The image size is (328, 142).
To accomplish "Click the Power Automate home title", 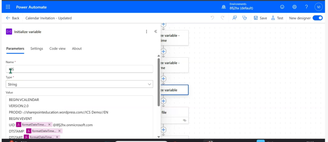I will pos(31,7).
